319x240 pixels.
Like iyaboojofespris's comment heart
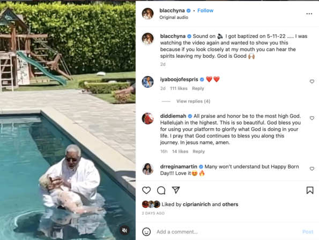point(312,82)
